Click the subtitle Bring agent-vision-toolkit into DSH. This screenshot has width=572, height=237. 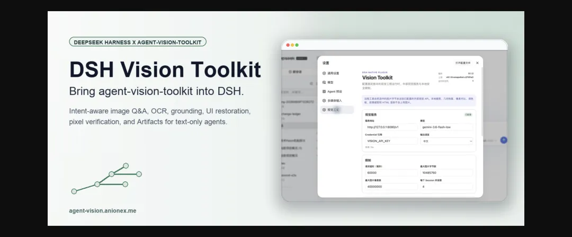pyautogui.click(x=156, y=91)
